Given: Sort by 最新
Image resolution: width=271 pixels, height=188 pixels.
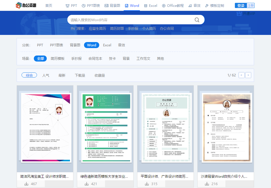Looking at the screenshot, I should point(62,75).
